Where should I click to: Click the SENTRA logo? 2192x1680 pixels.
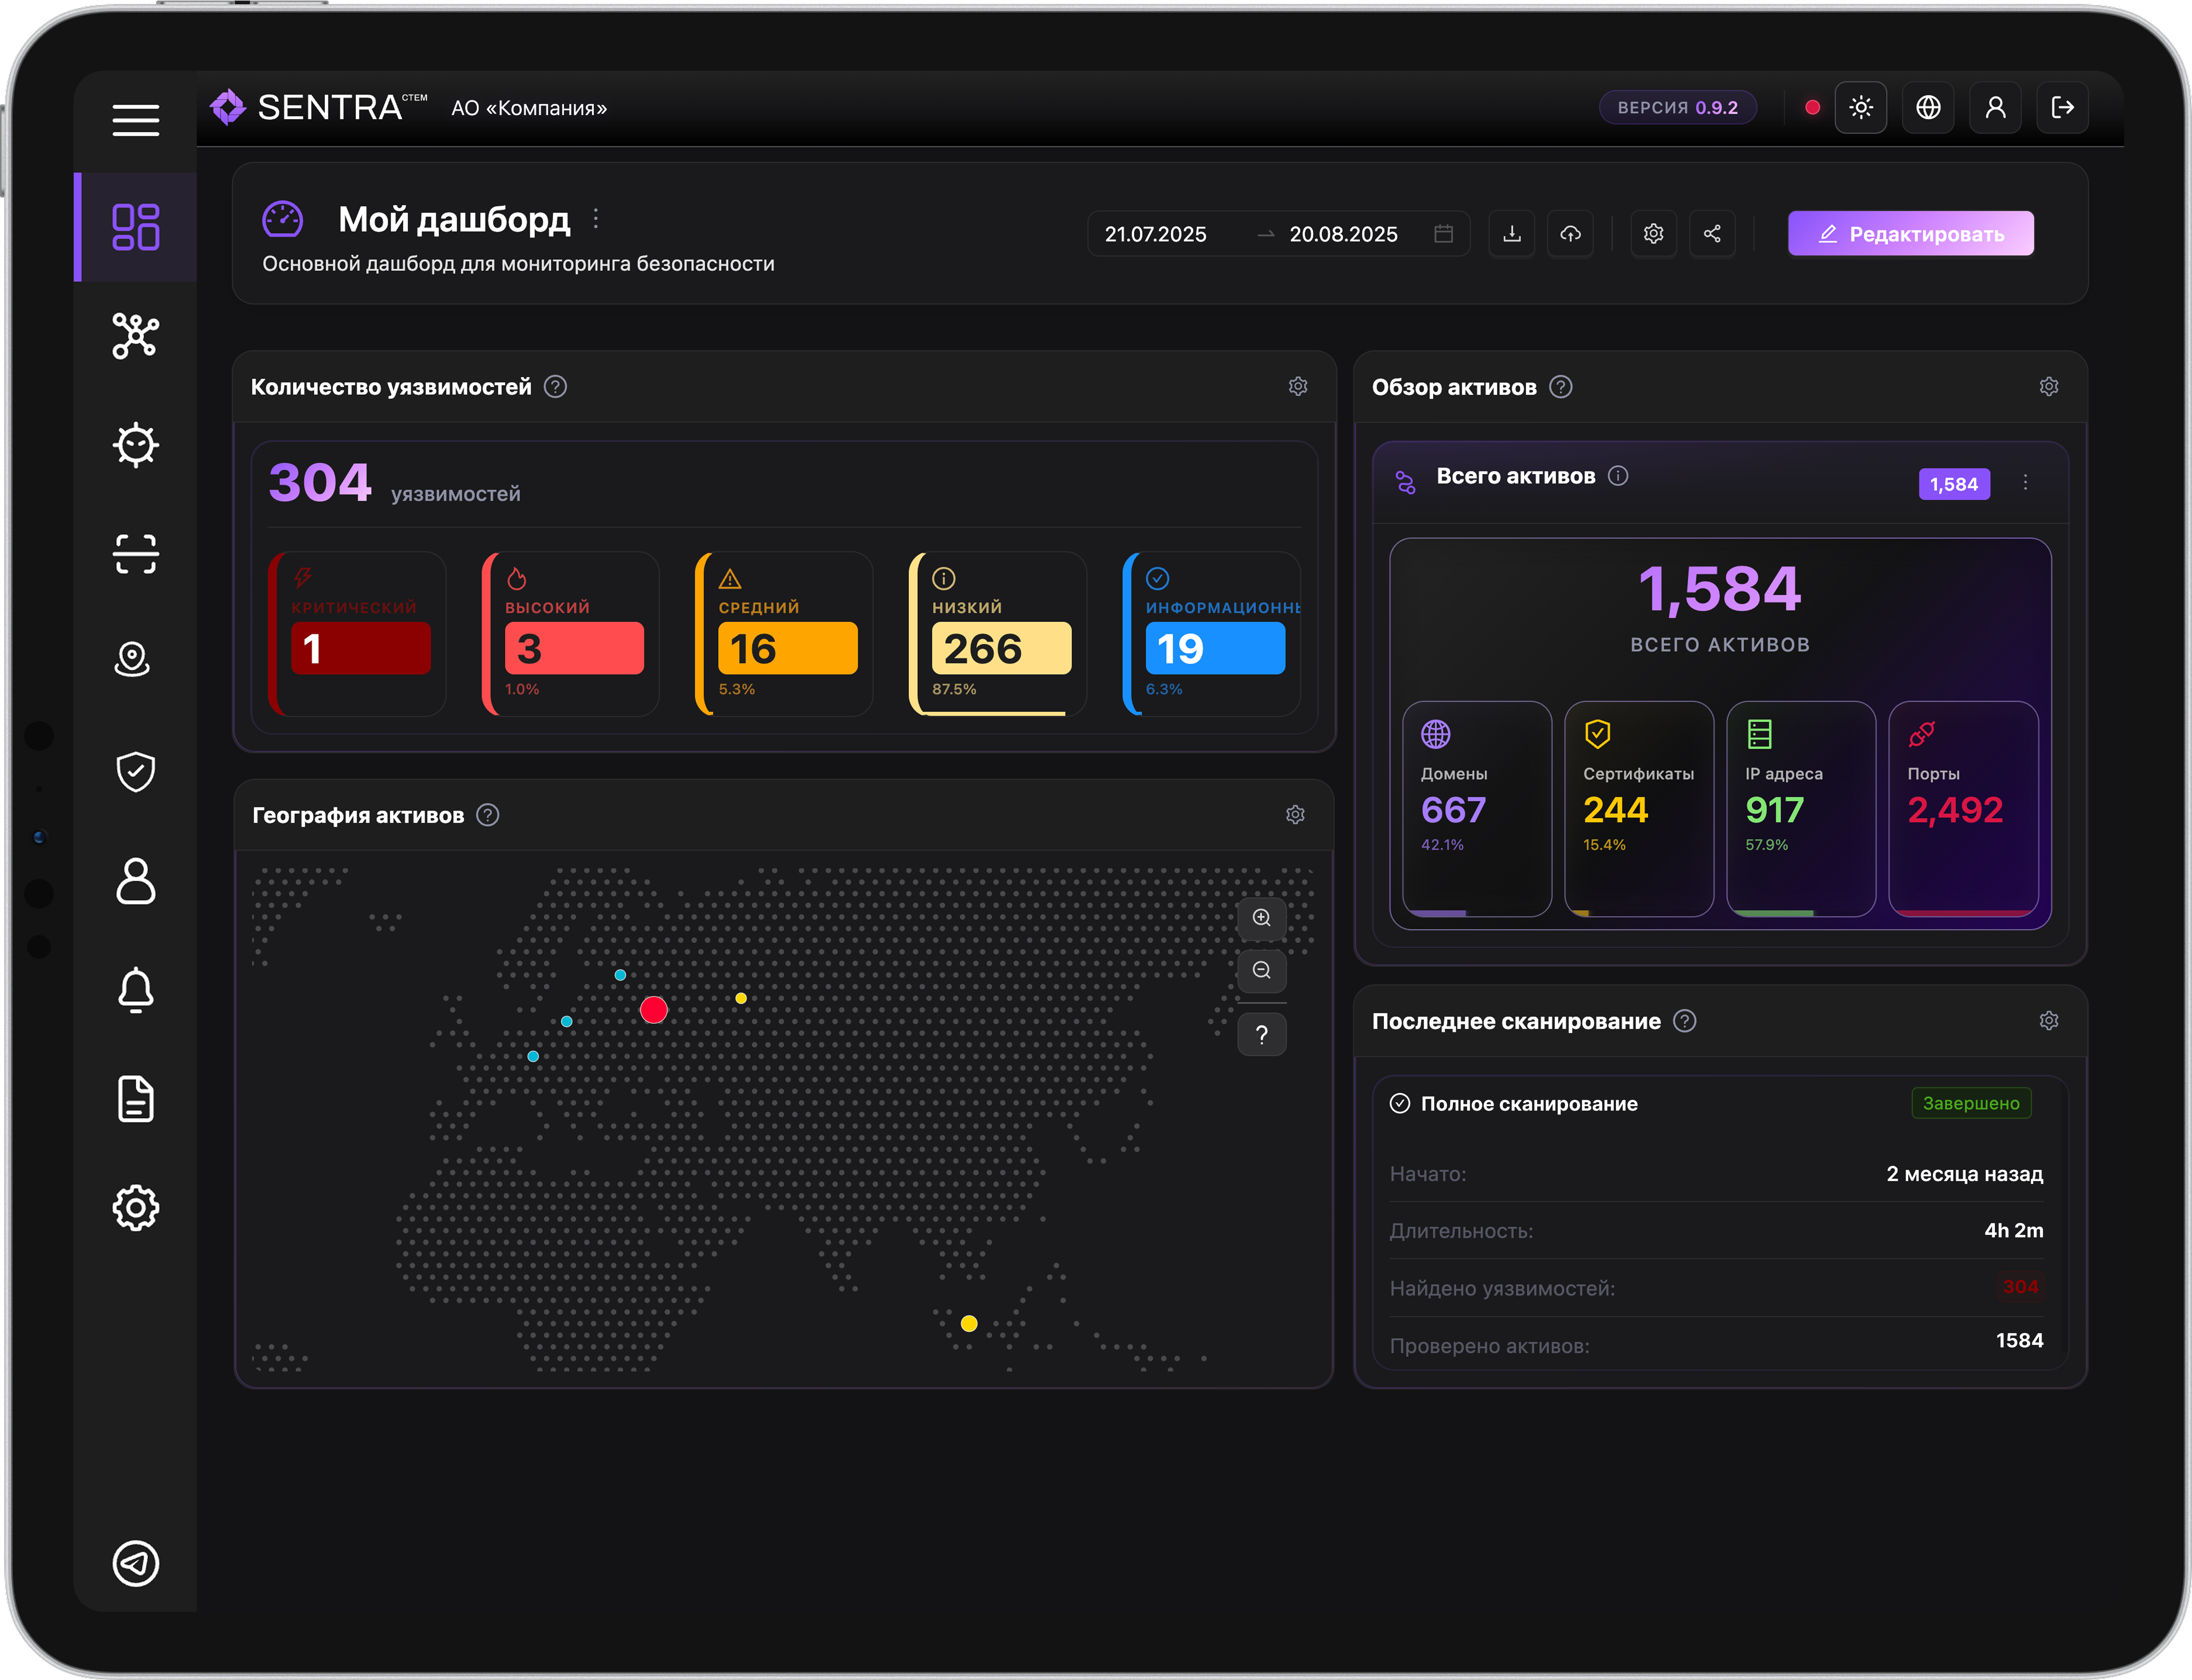(x=318, y=107)
